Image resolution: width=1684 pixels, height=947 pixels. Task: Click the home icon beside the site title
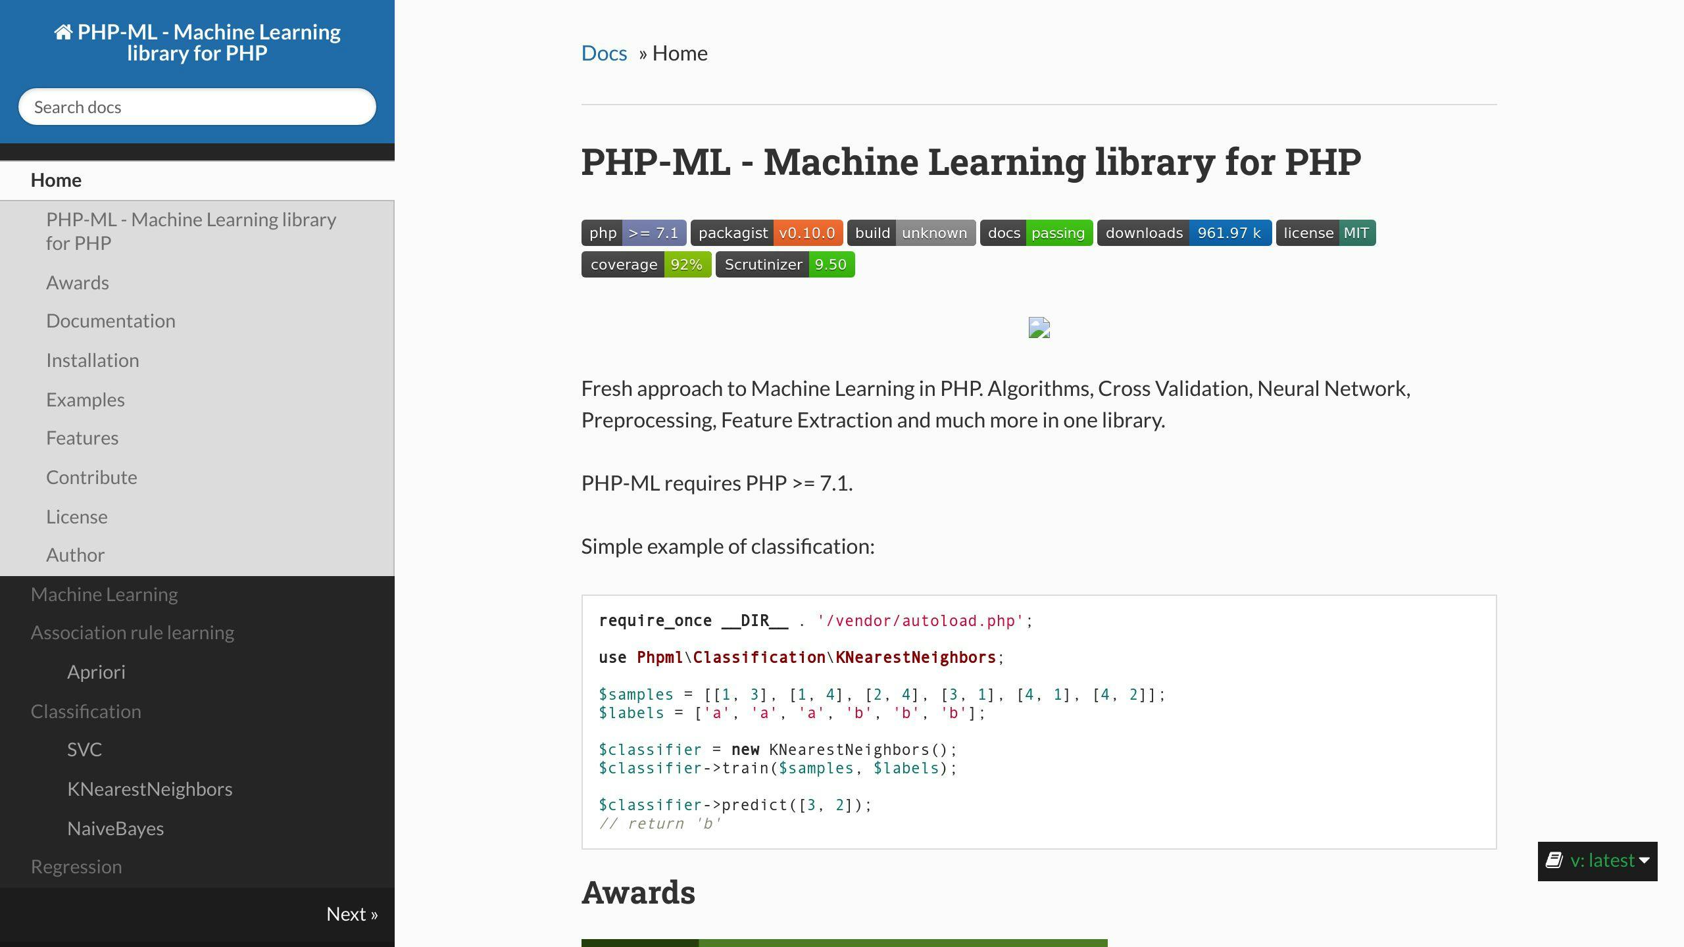click(62, 31)
